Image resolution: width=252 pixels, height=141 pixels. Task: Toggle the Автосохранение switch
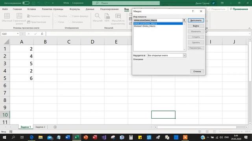click(x=26, y=3)
